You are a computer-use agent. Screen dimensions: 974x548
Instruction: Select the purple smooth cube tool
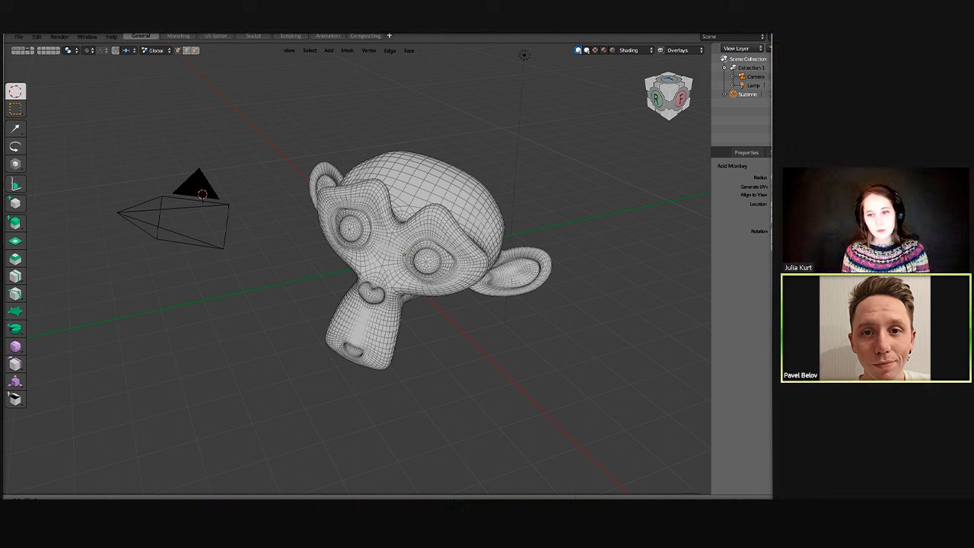pyautogui.click(x=15, y=346)
